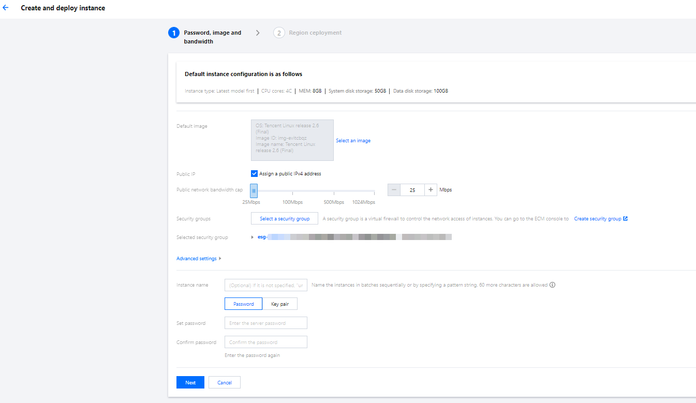This screenshot has width=696, height=403.
Task: Uncheck Assign a public IPv4 address
Action: [x=254, y=174]
